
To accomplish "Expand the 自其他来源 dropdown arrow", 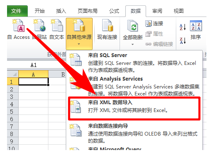I will click(79, 44).
